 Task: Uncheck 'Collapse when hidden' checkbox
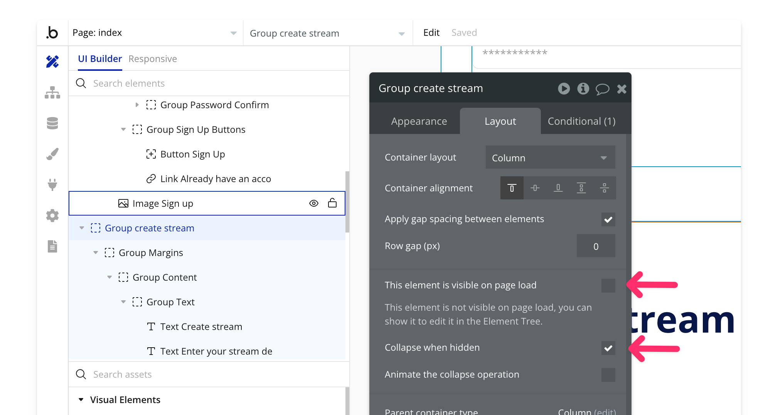click(608, 348)
